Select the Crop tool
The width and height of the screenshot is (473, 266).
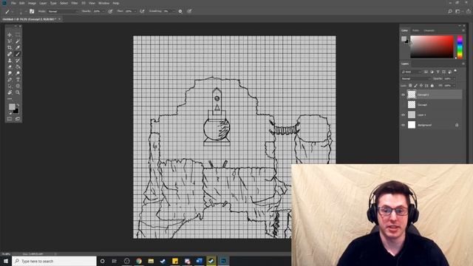tap(10, 47)
